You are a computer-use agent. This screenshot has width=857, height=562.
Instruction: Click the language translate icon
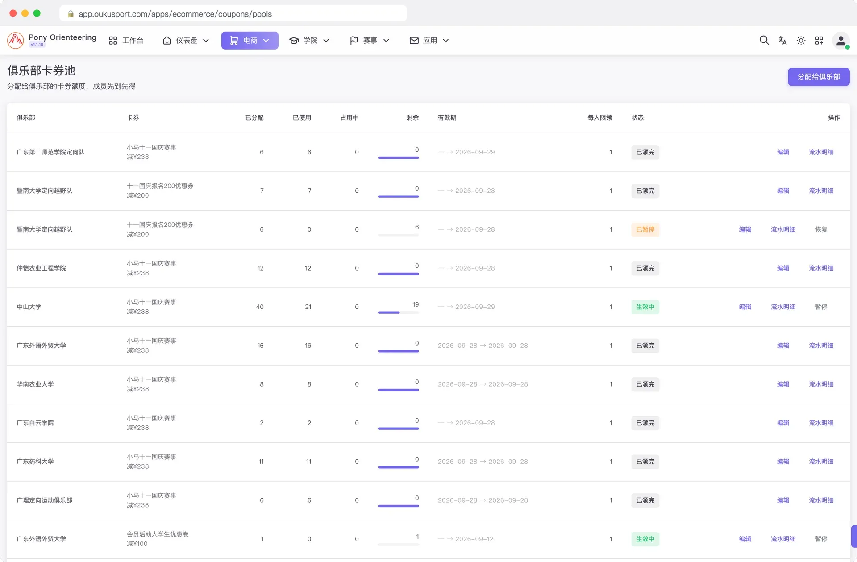[x=782, y=41]
